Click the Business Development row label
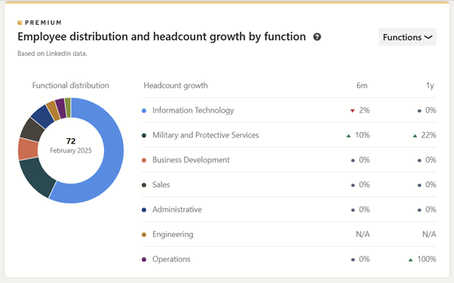Viewport: 454px width, 283px height. click(191, 160)
